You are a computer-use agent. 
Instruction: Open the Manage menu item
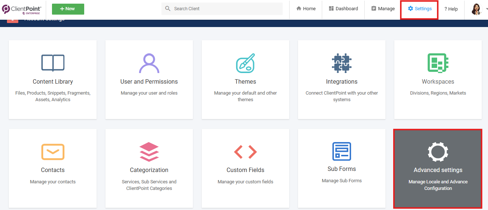pyautogui.click(x=383, y=8)
